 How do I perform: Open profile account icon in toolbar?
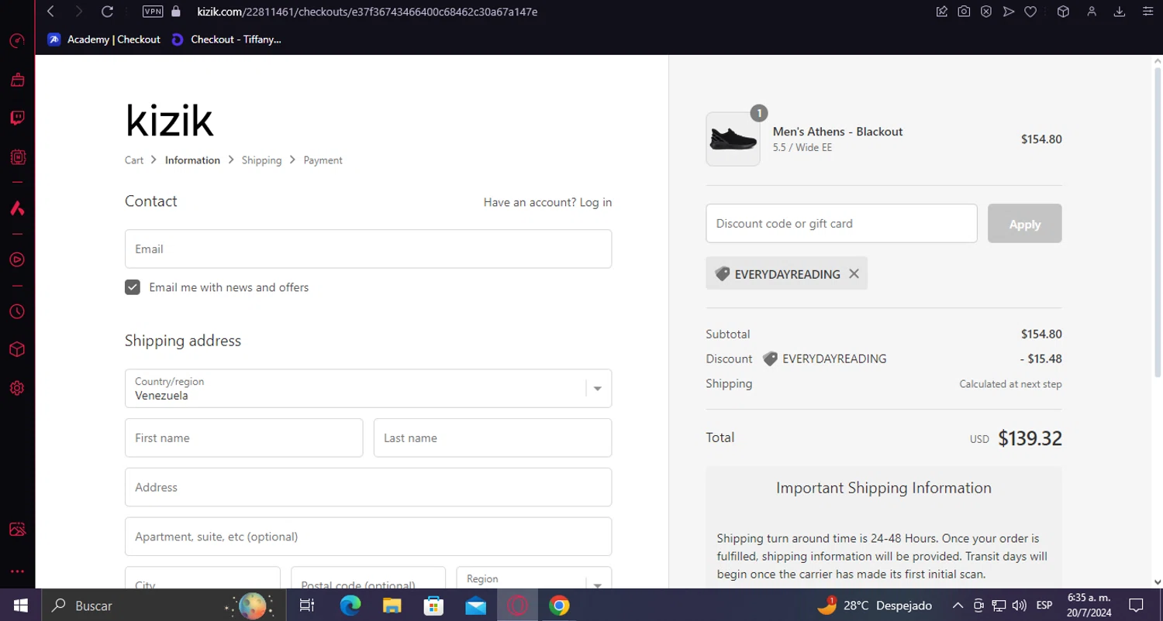coord(1092,12)
